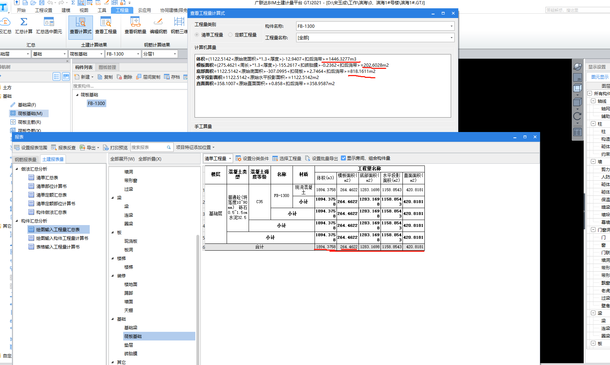Collapse 构件汇总分析 tree node

(x=17, y=221)
